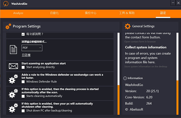Click the Core-Version value 6.20
This screenshot has width=181, height=118.
click(149, 97)
